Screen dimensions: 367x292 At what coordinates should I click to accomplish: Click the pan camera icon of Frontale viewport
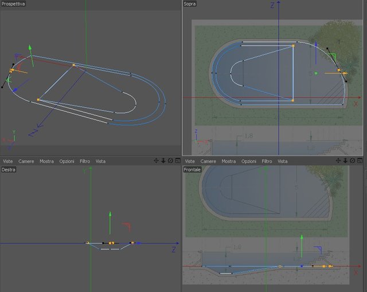pyautogui.click(x=338, y=161)
